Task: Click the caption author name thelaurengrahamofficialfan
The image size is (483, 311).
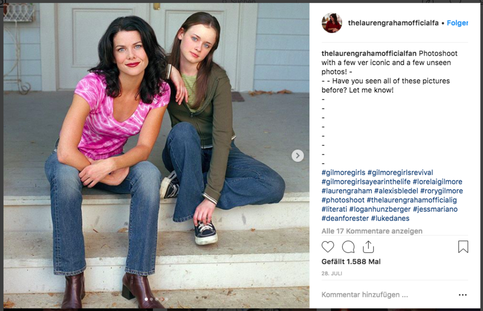Action: 369,54
